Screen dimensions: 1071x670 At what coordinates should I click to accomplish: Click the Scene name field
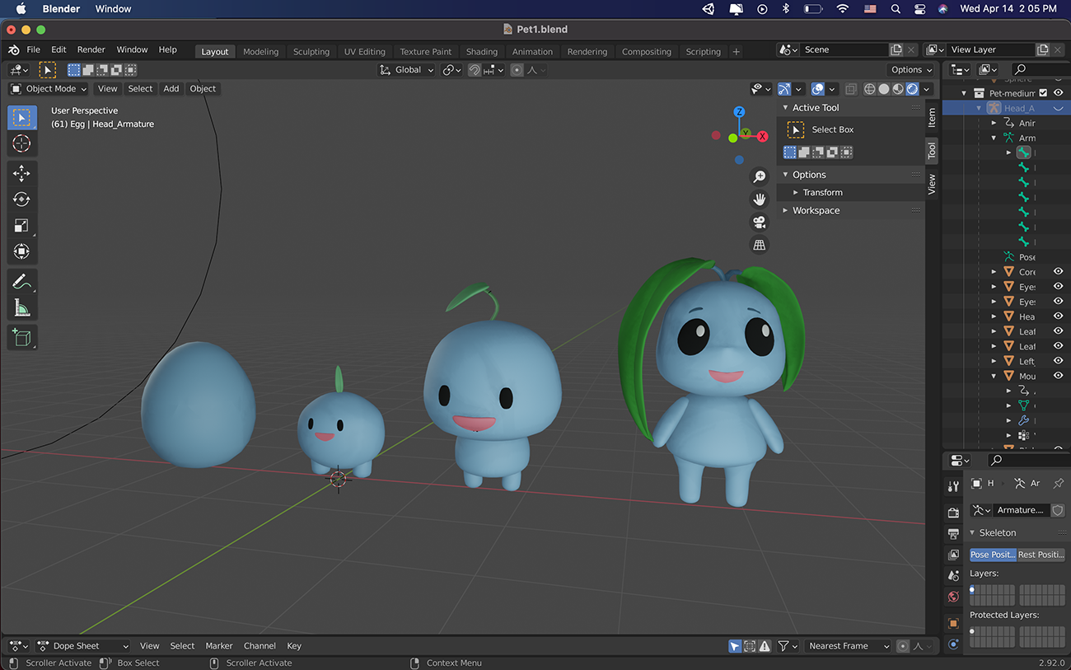coord(844,49)
